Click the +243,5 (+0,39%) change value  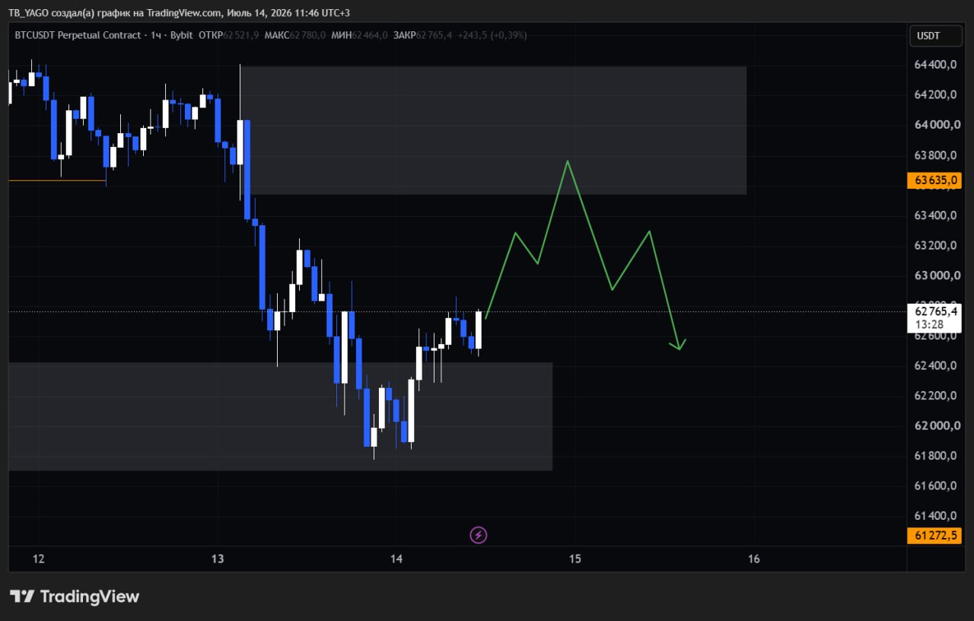[x=492, y=35]
